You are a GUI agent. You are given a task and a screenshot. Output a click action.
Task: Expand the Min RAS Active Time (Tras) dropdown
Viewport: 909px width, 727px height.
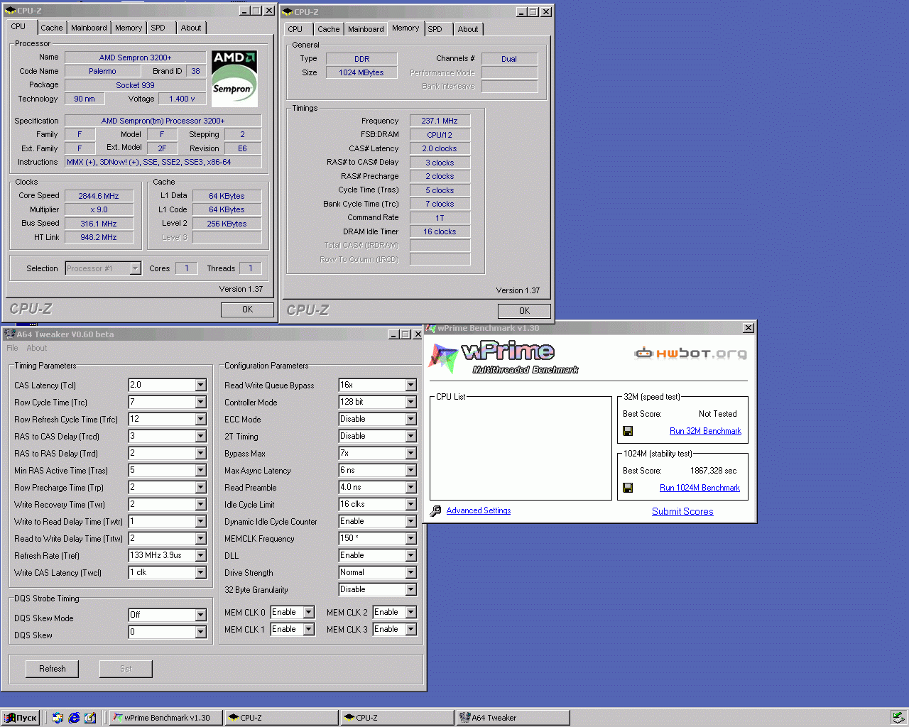pos(201,470)
